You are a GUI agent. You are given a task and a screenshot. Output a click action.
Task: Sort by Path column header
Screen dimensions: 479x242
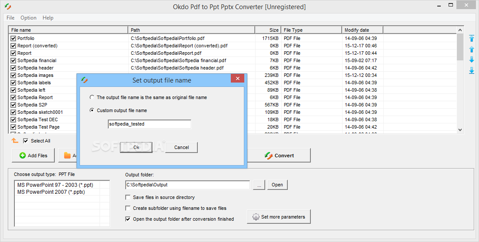tap(192, 30)
